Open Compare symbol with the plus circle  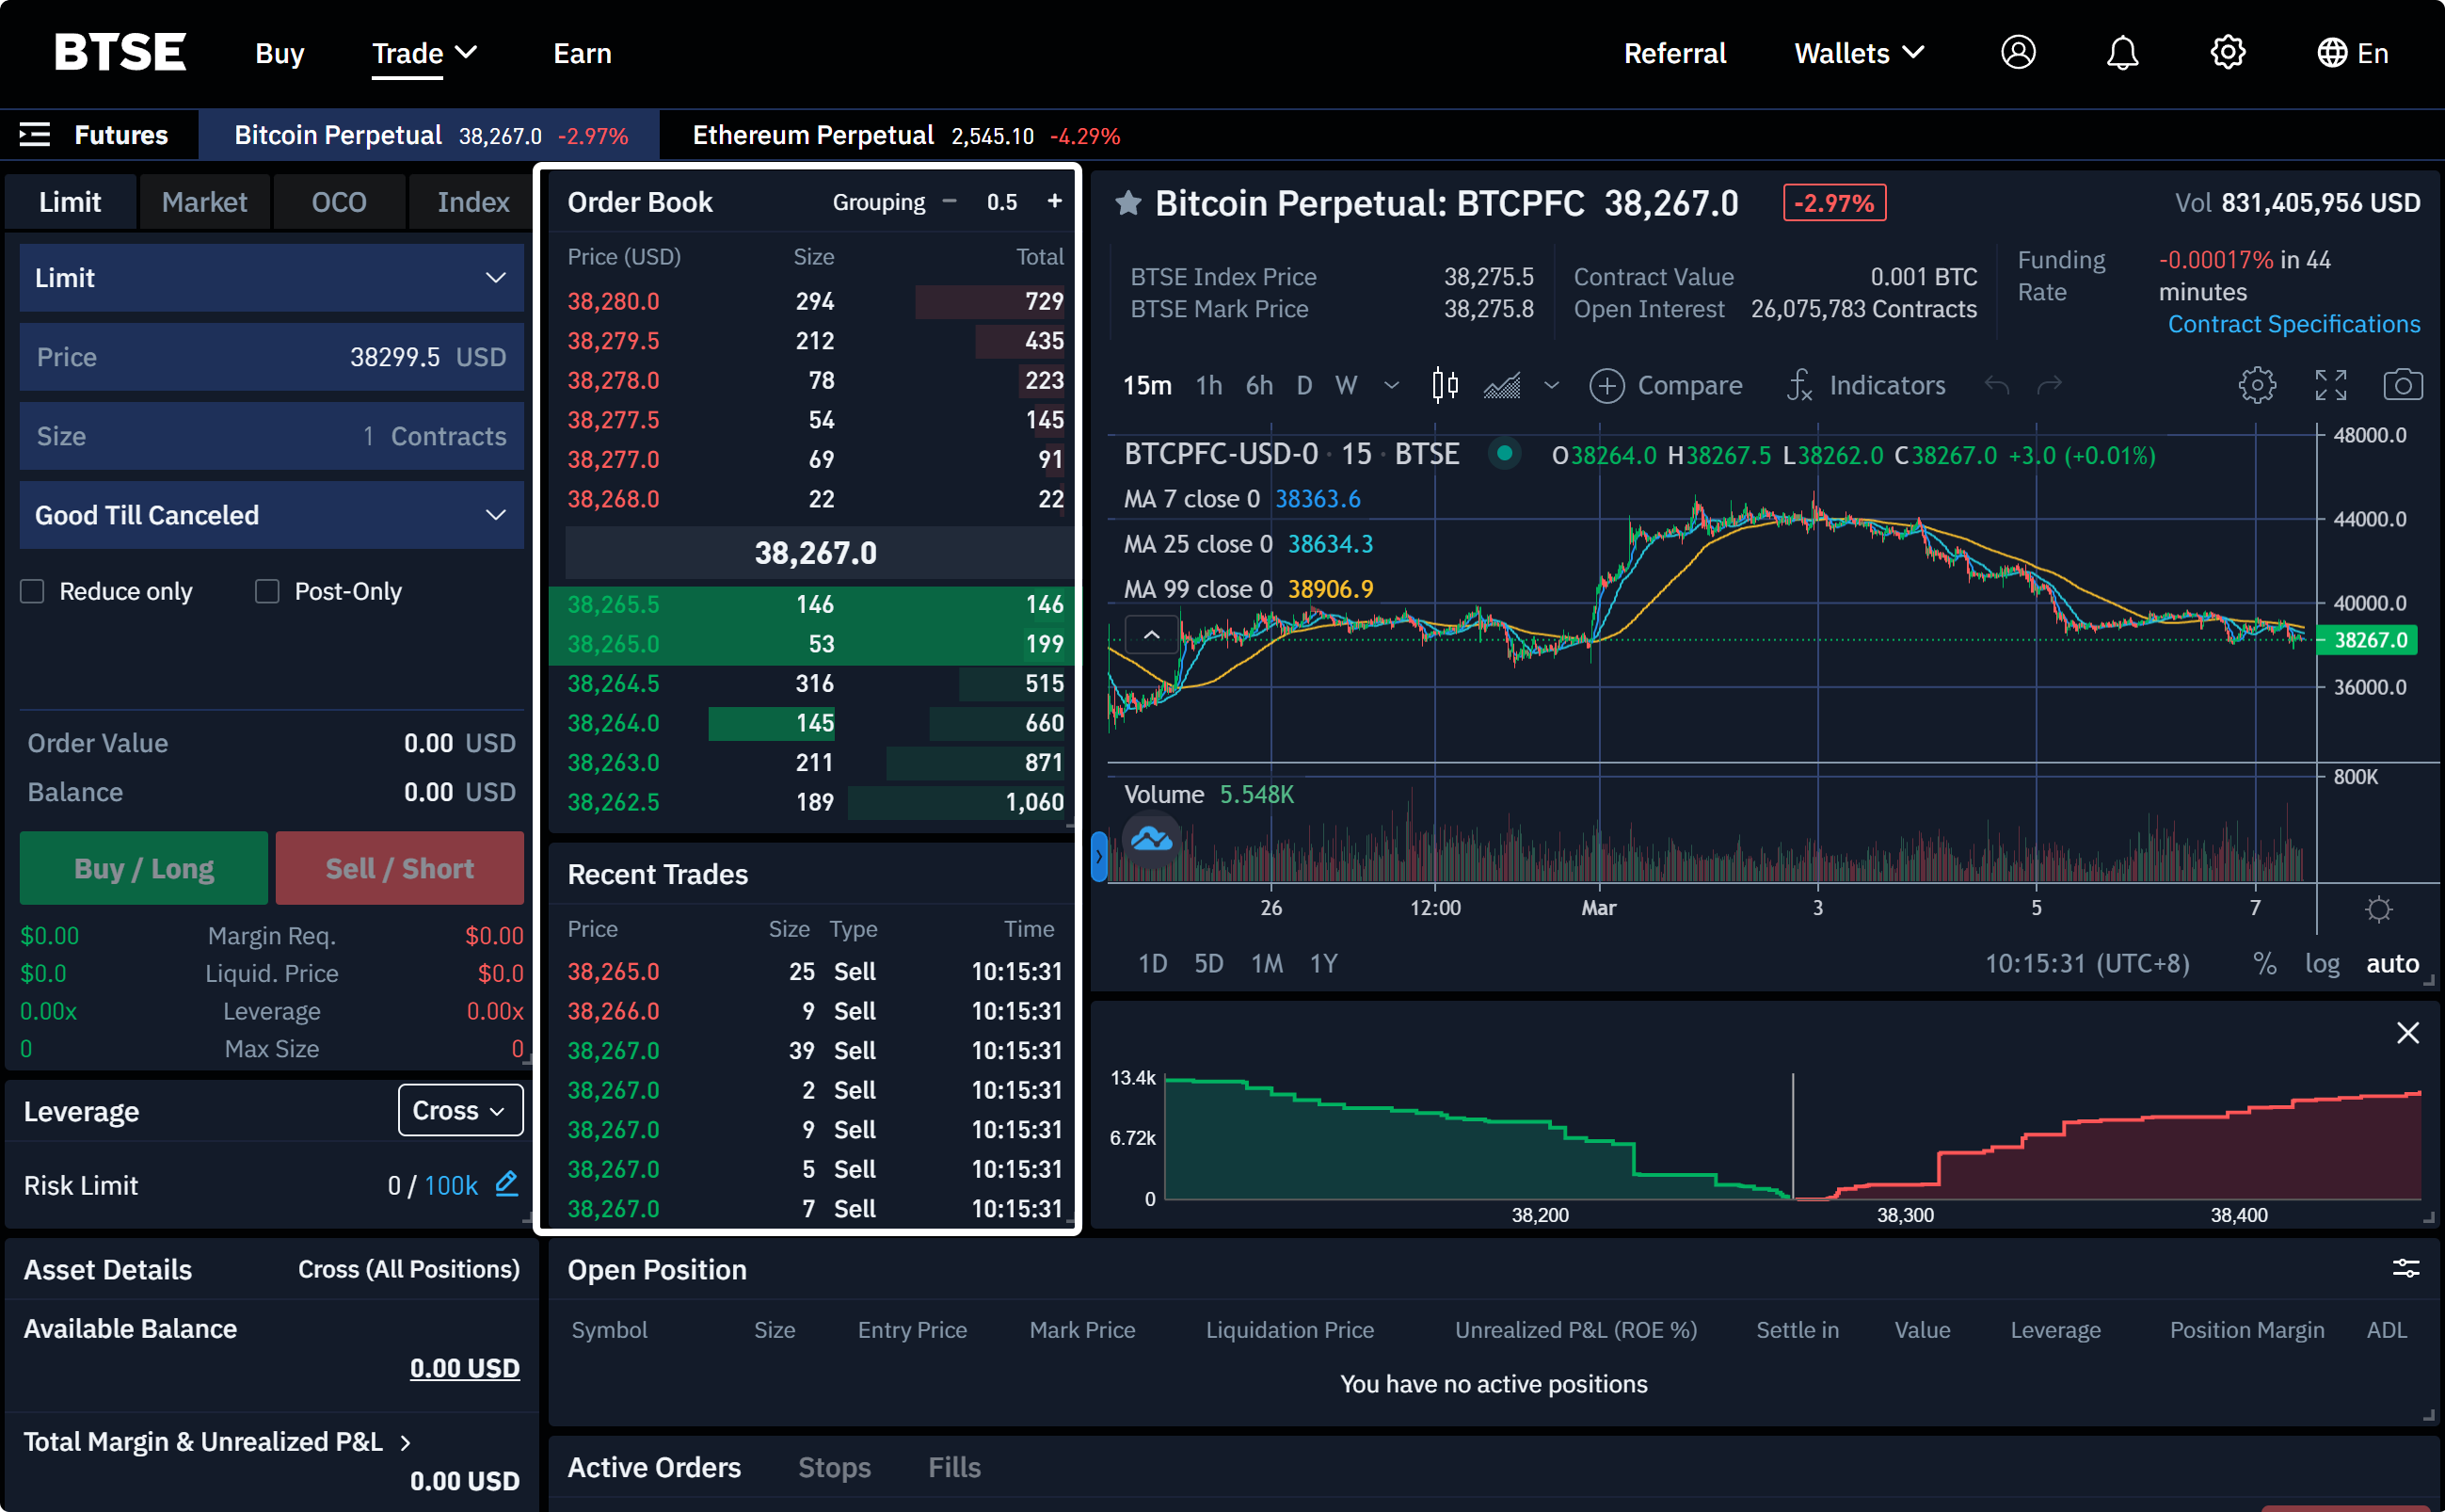1606,385
